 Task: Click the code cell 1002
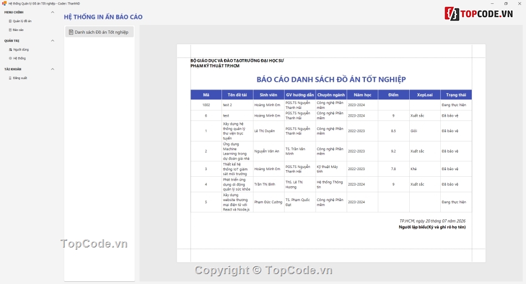(x=206, y=105)
